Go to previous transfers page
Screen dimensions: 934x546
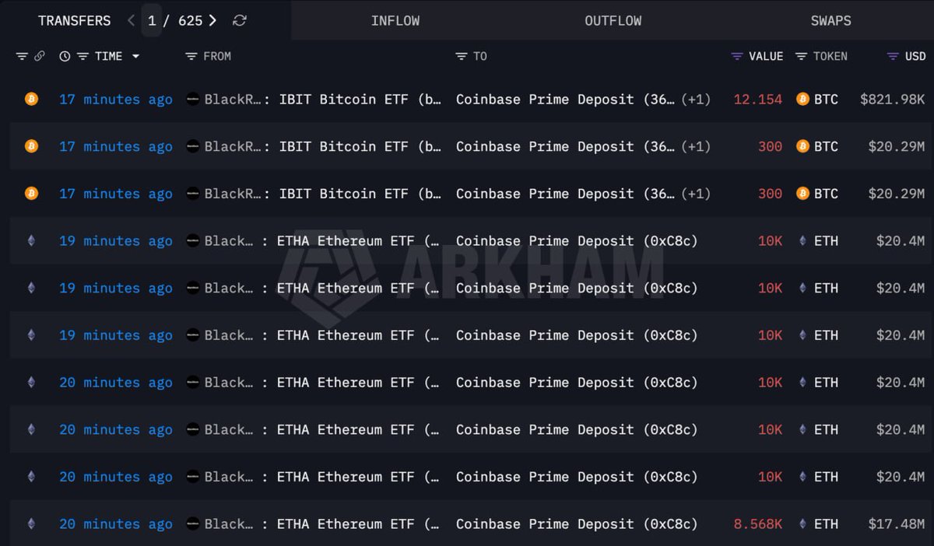pos(131,21)
